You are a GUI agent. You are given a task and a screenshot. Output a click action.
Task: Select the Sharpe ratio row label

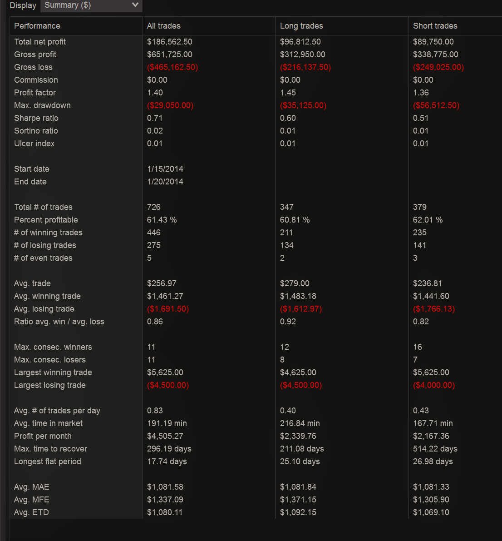36,118
